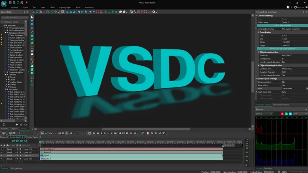
Task: Click the delete template trash icon
Action: [21, 125]
